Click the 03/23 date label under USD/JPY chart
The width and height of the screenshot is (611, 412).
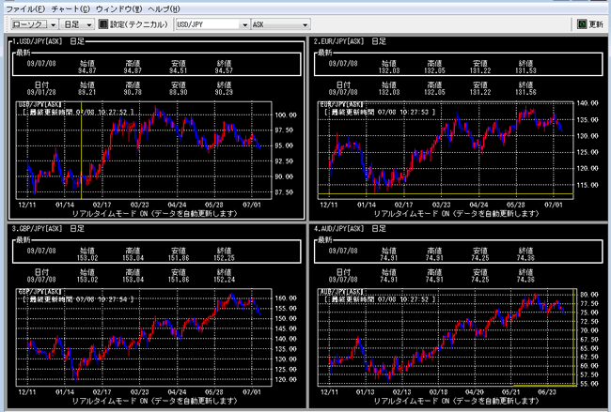139,205
